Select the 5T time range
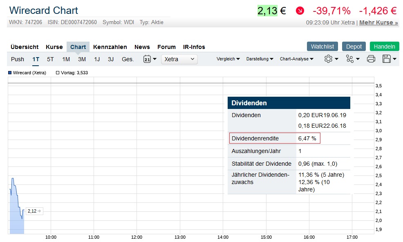Viewport: 403px width, 242px height. click(50, 59)
